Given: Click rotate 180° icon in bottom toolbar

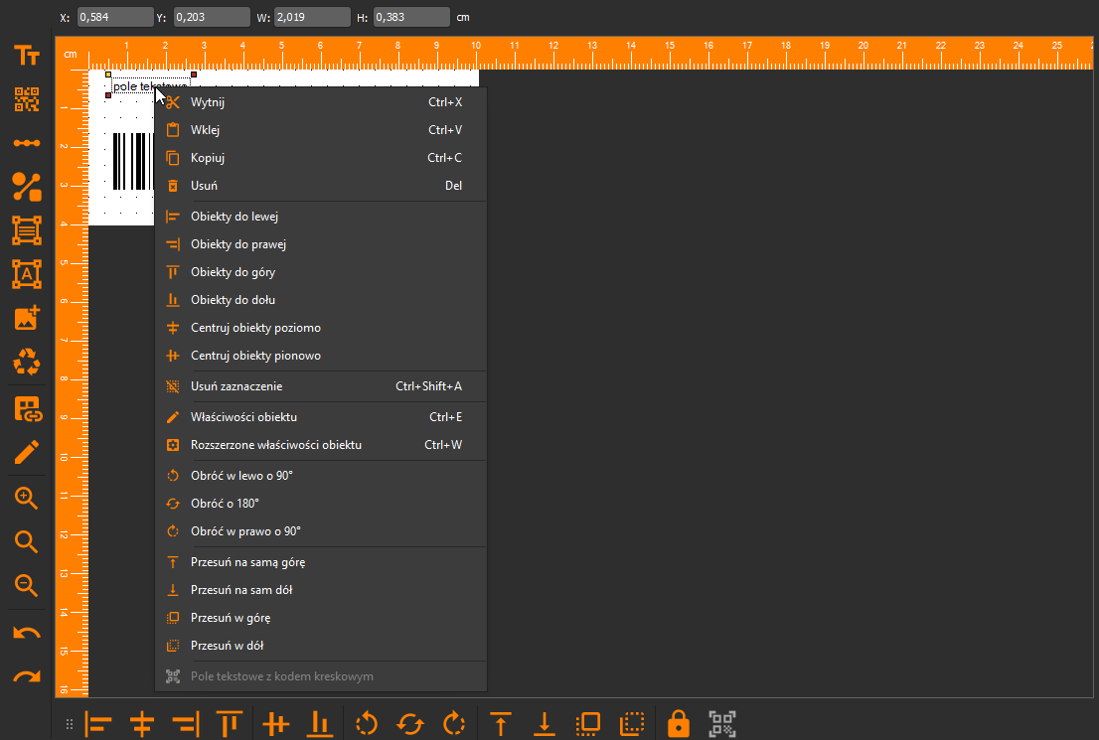Looking at the screenshot, I should pos(410,724).
